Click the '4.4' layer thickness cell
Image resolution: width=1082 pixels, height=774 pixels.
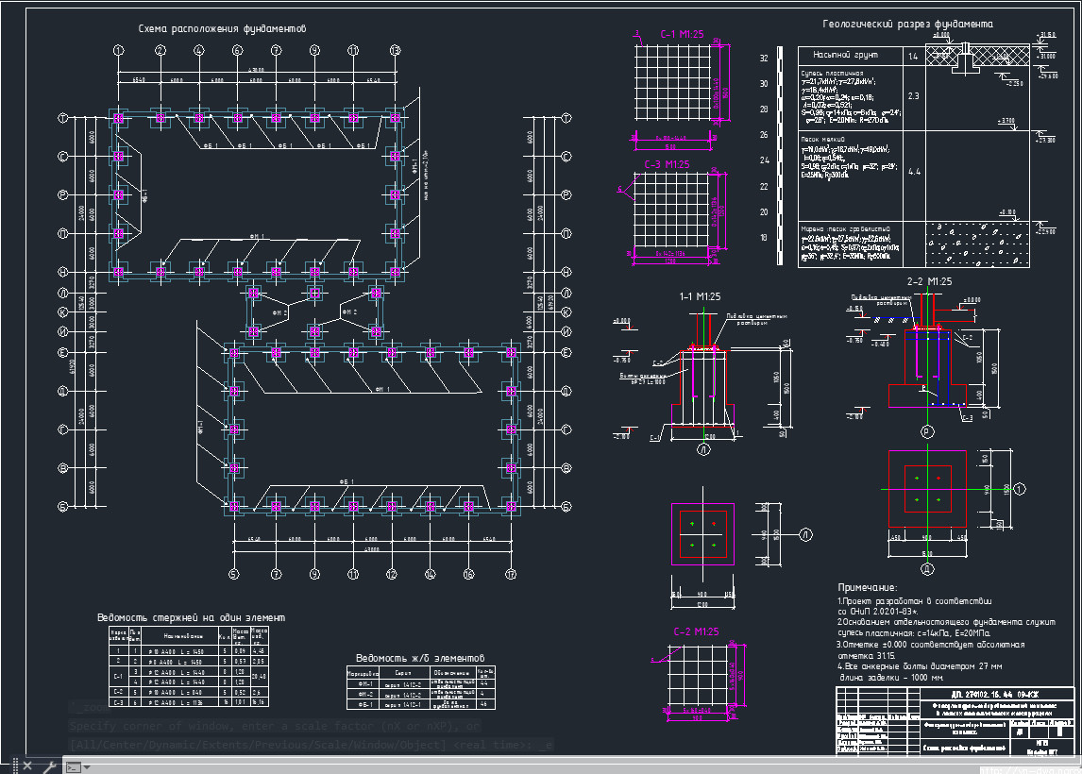pyautogui.click(x=913, y=172)
